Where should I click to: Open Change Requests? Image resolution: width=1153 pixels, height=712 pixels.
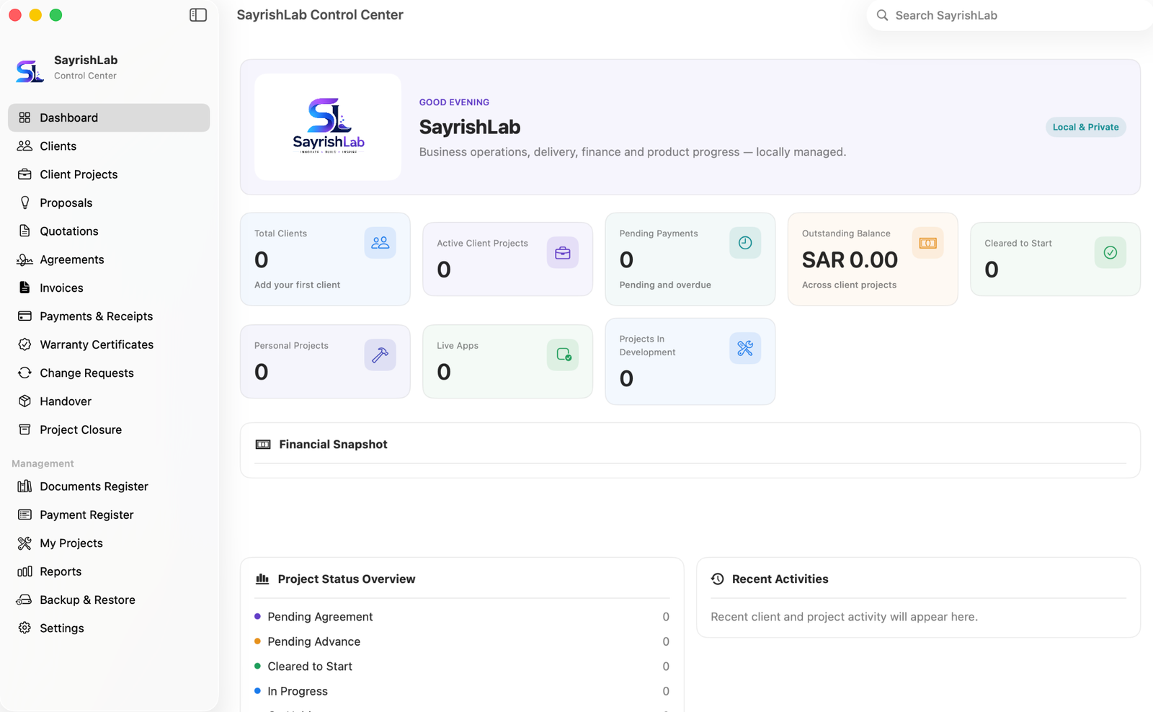(x=109, y=373)
